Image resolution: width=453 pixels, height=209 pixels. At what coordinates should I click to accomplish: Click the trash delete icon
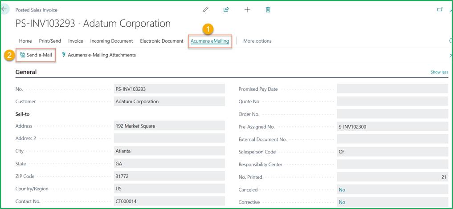268,9
